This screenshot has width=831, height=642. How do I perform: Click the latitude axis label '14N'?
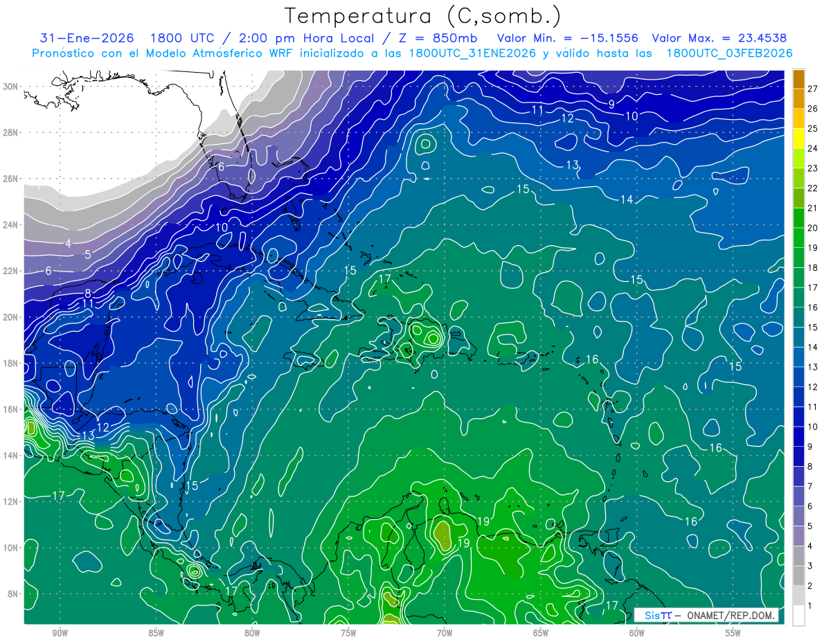coord(11,455)
